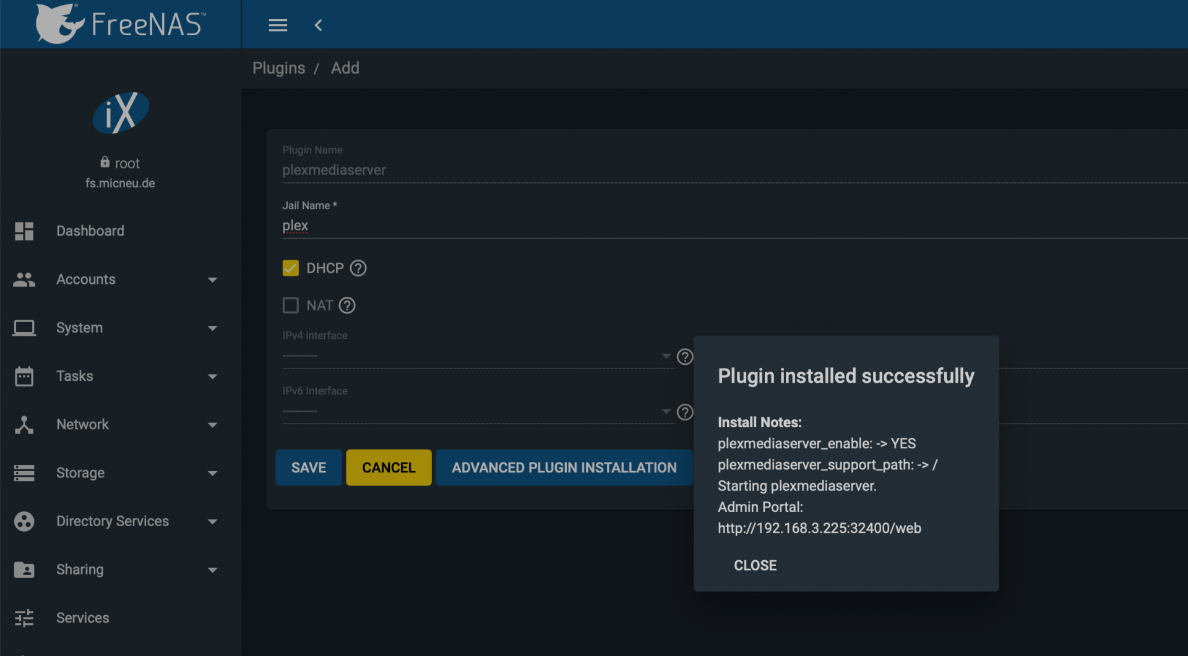Open Dashboard from the sidebar

[120, 231]
